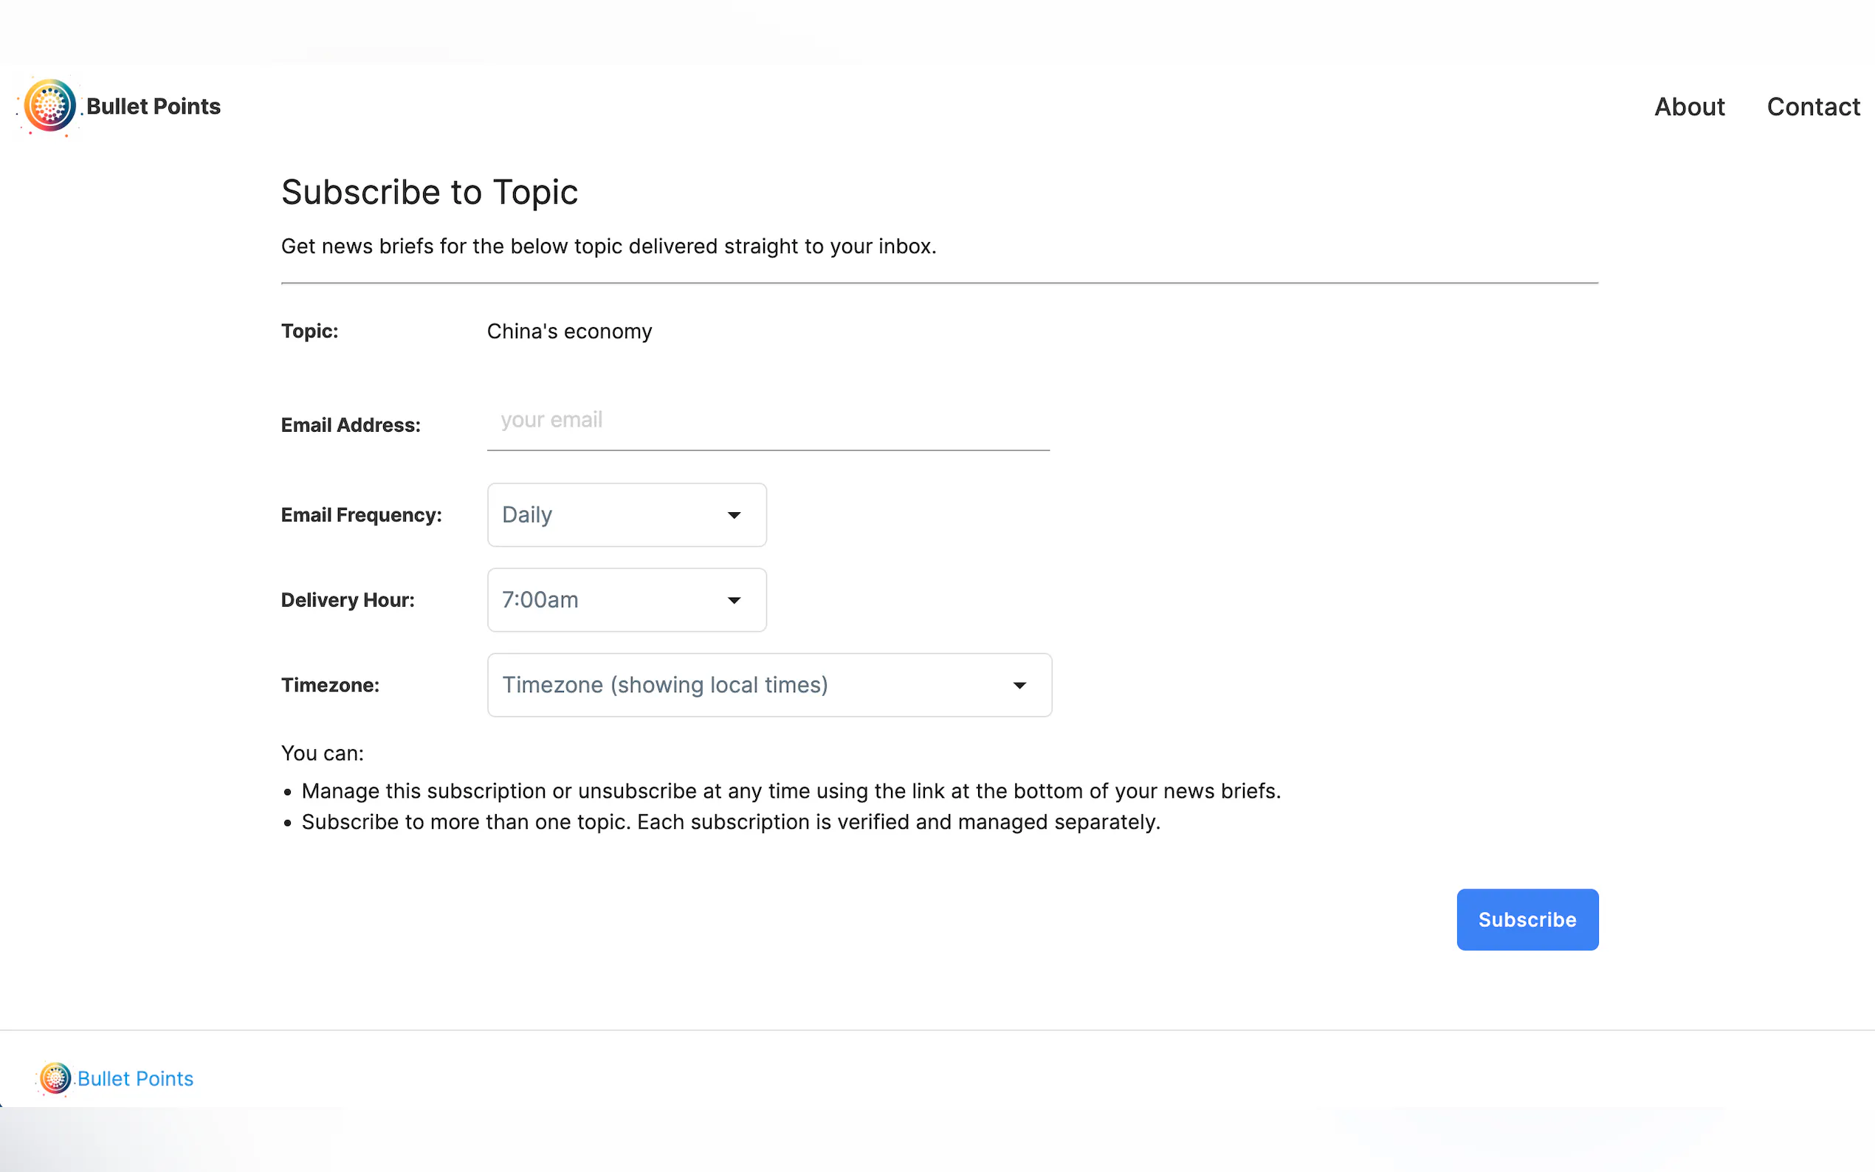Open the Email Frequency dropdown
The image size is (1875, 1172).
pyautogui.click(x=613, y=514)
